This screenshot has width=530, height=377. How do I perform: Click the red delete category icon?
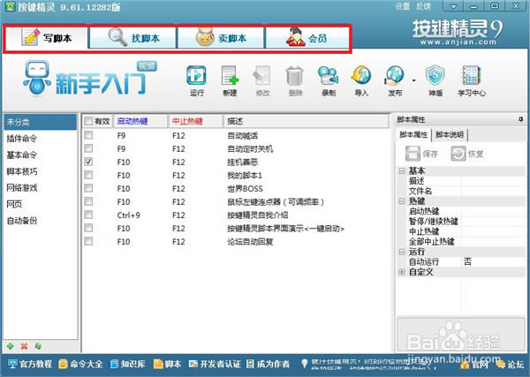[x=24, y=346]
